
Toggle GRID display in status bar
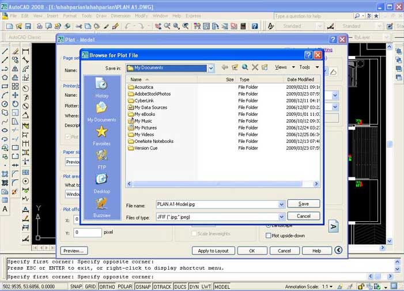(90, 286)
